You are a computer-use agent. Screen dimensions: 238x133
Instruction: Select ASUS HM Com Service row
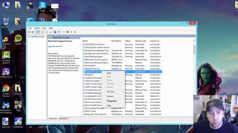(122, 44)
